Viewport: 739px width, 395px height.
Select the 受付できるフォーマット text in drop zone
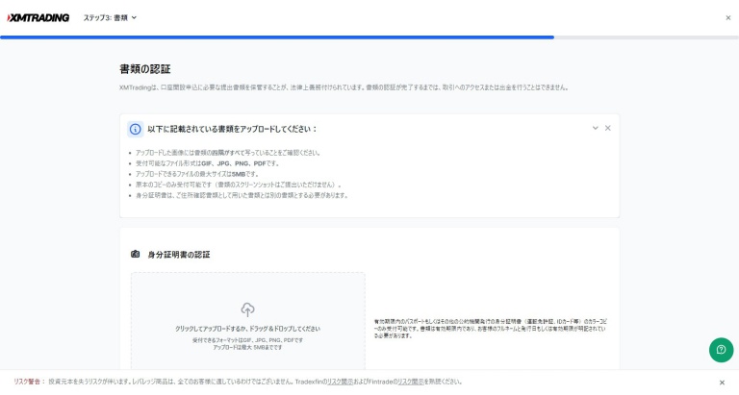(248, 340)
